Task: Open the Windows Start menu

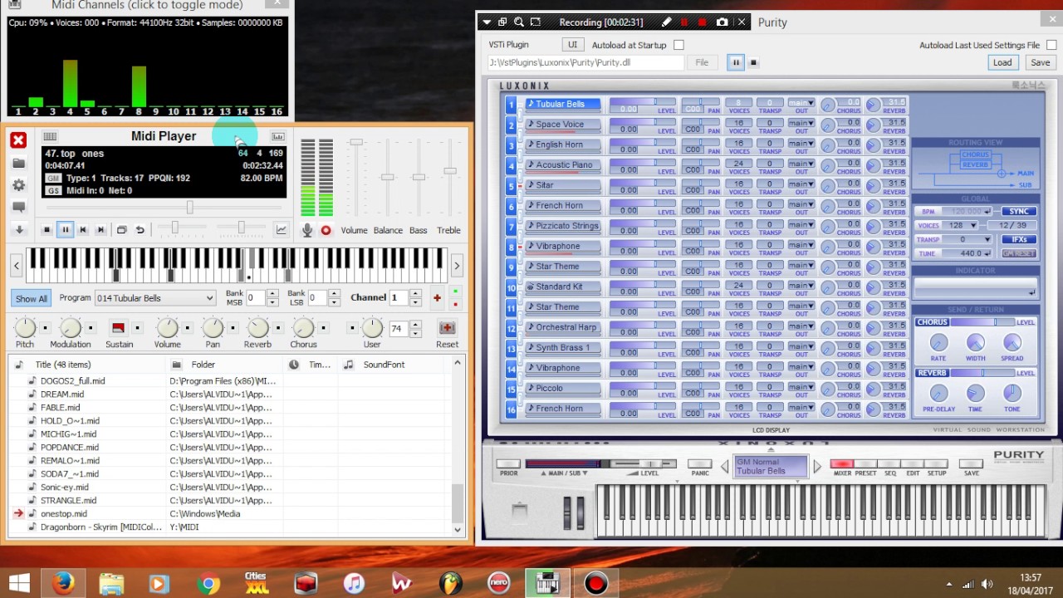Action: (x=18, y=583)
